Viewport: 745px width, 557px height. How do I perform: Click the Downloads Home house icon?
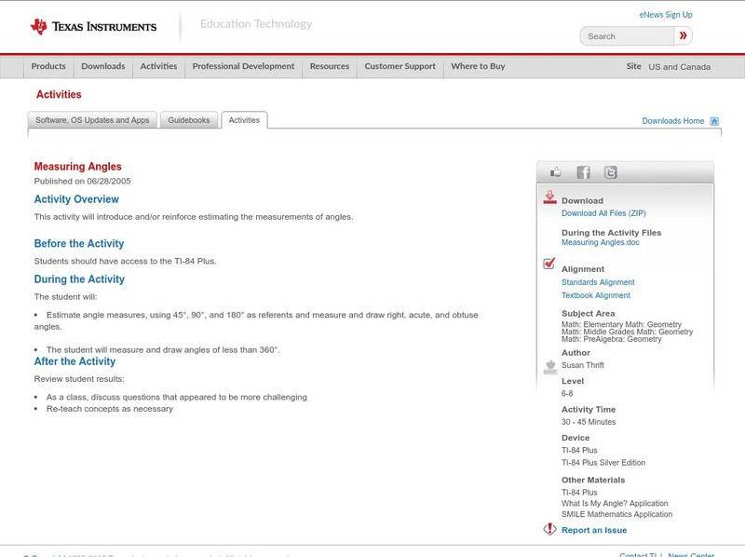[714, 121]
